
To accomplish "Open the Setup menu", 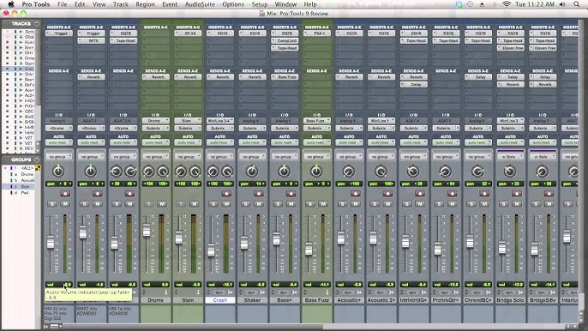I will [x=260, y=4].
